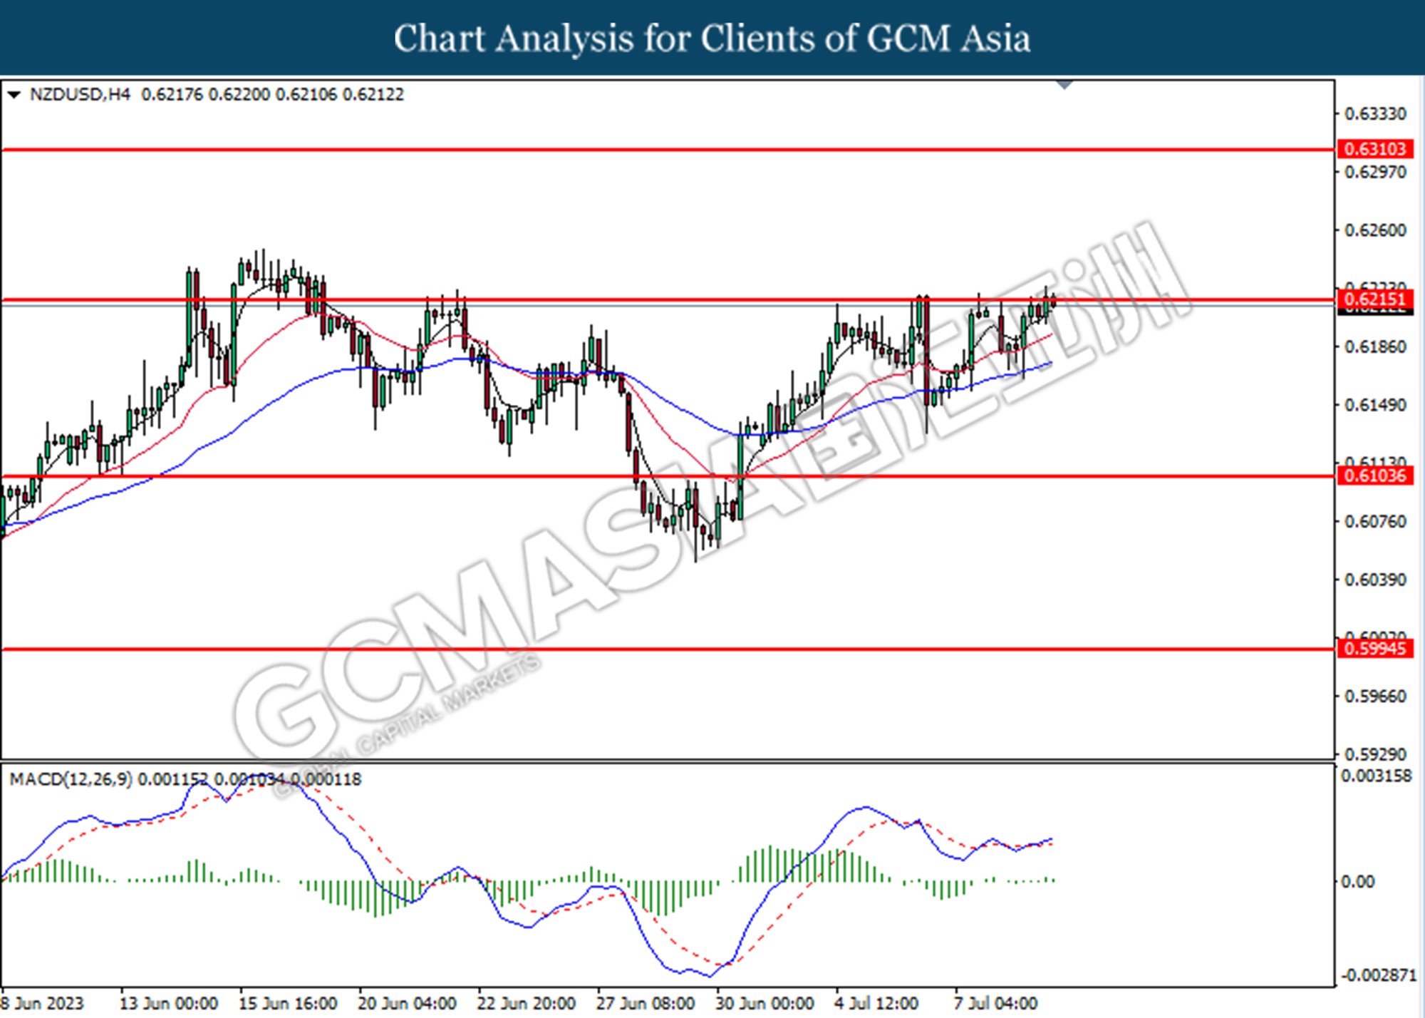
Task: Click the 20 Jun 04:00 time label
Action: [x=407, y=1004]
